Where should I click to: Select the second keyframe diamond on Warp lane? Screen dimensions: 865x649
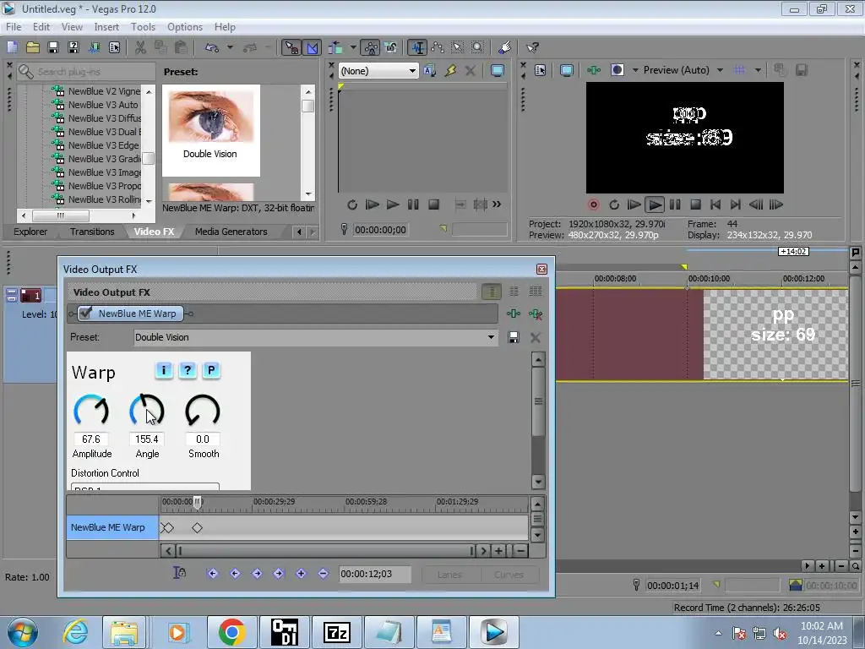(x=197, y=528)
